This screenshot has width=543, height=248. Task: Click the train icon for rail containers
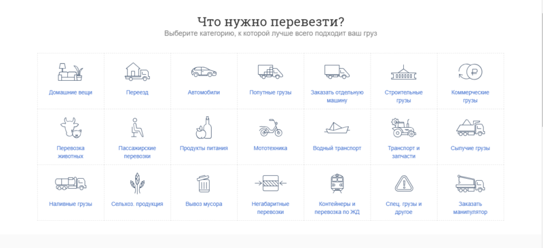tap(337, 183)
